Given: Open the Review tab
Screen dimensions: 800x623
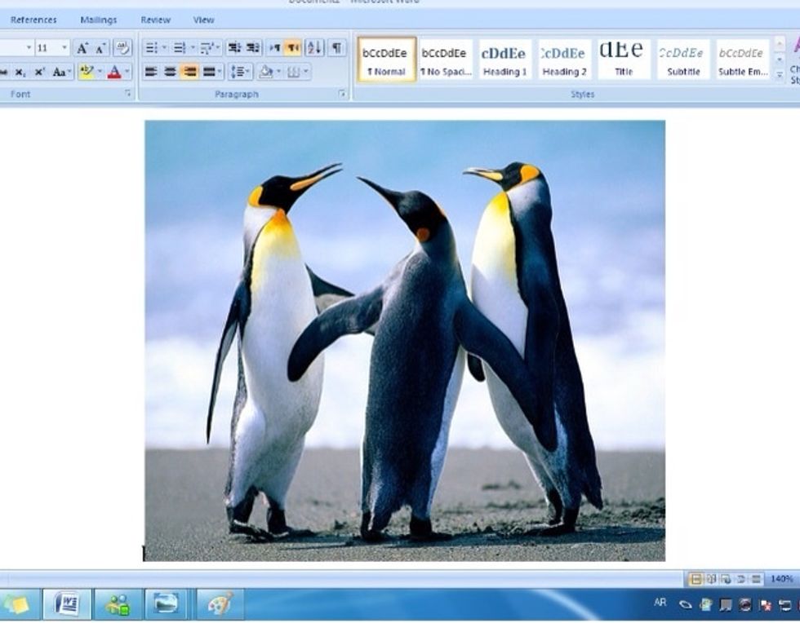Looking at the screenshot, I should 155,20.
